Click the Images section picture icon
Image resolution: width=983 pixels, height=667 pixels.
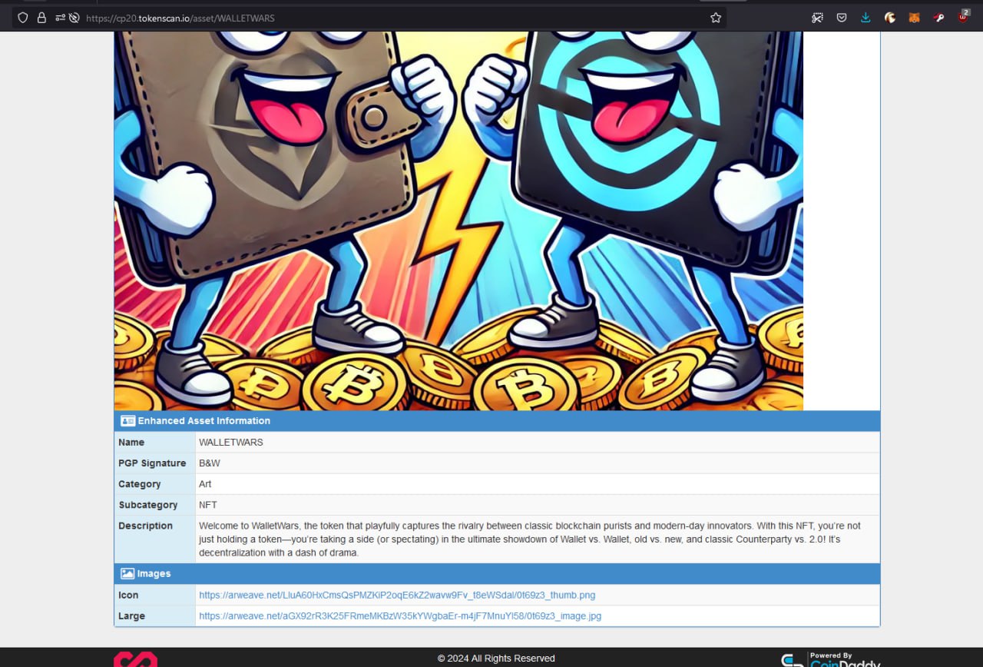[x=127, y=574]
